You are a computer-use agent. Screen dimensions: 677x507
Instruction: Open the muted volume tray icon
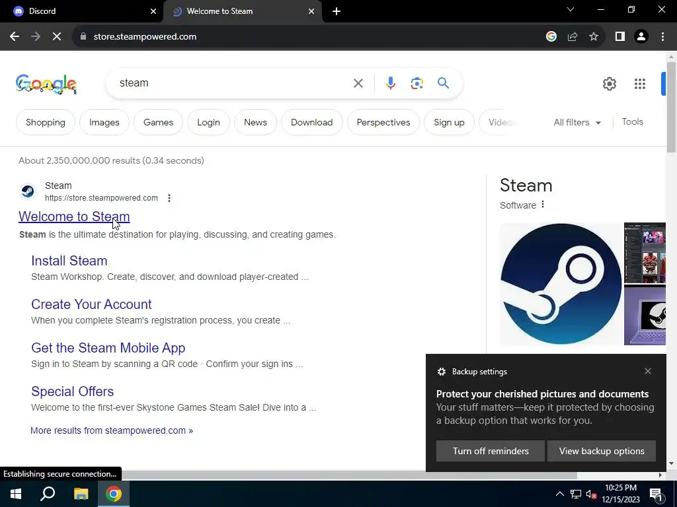pyautogui.click(x=591, y=494)
